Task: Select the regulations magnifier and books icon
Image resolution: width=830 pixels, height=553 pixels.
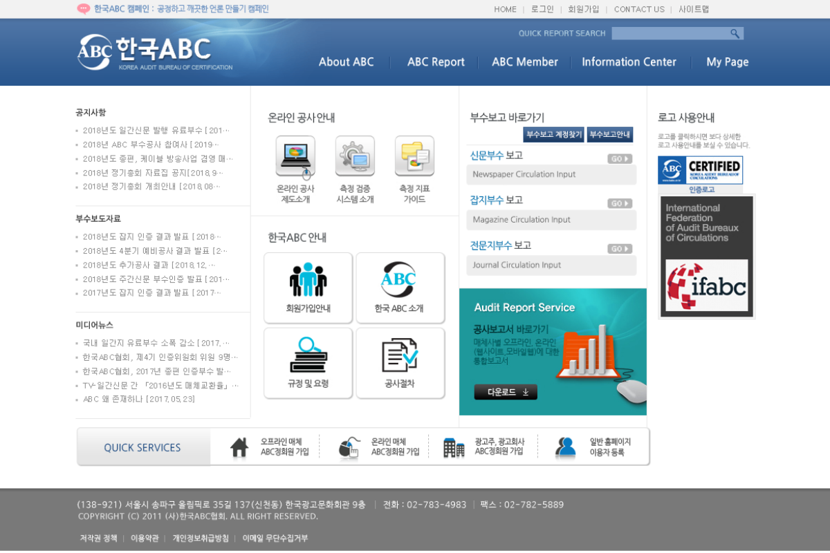Action: click(308, 355)
